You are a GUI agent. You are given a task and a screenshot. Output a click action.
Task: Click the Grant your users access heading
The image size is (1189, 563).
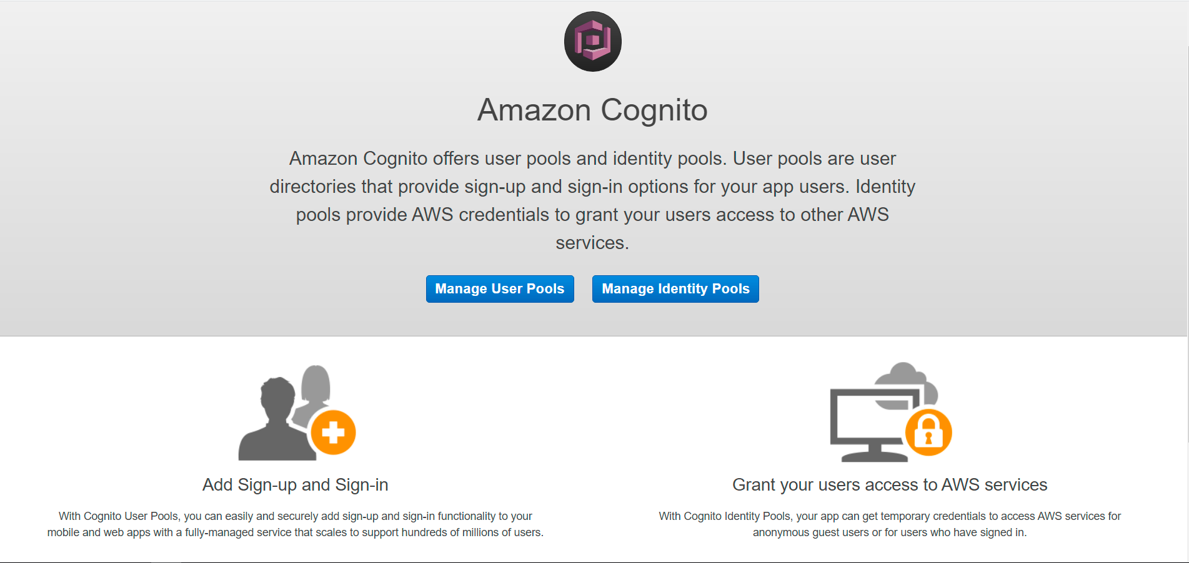[890, 484]
